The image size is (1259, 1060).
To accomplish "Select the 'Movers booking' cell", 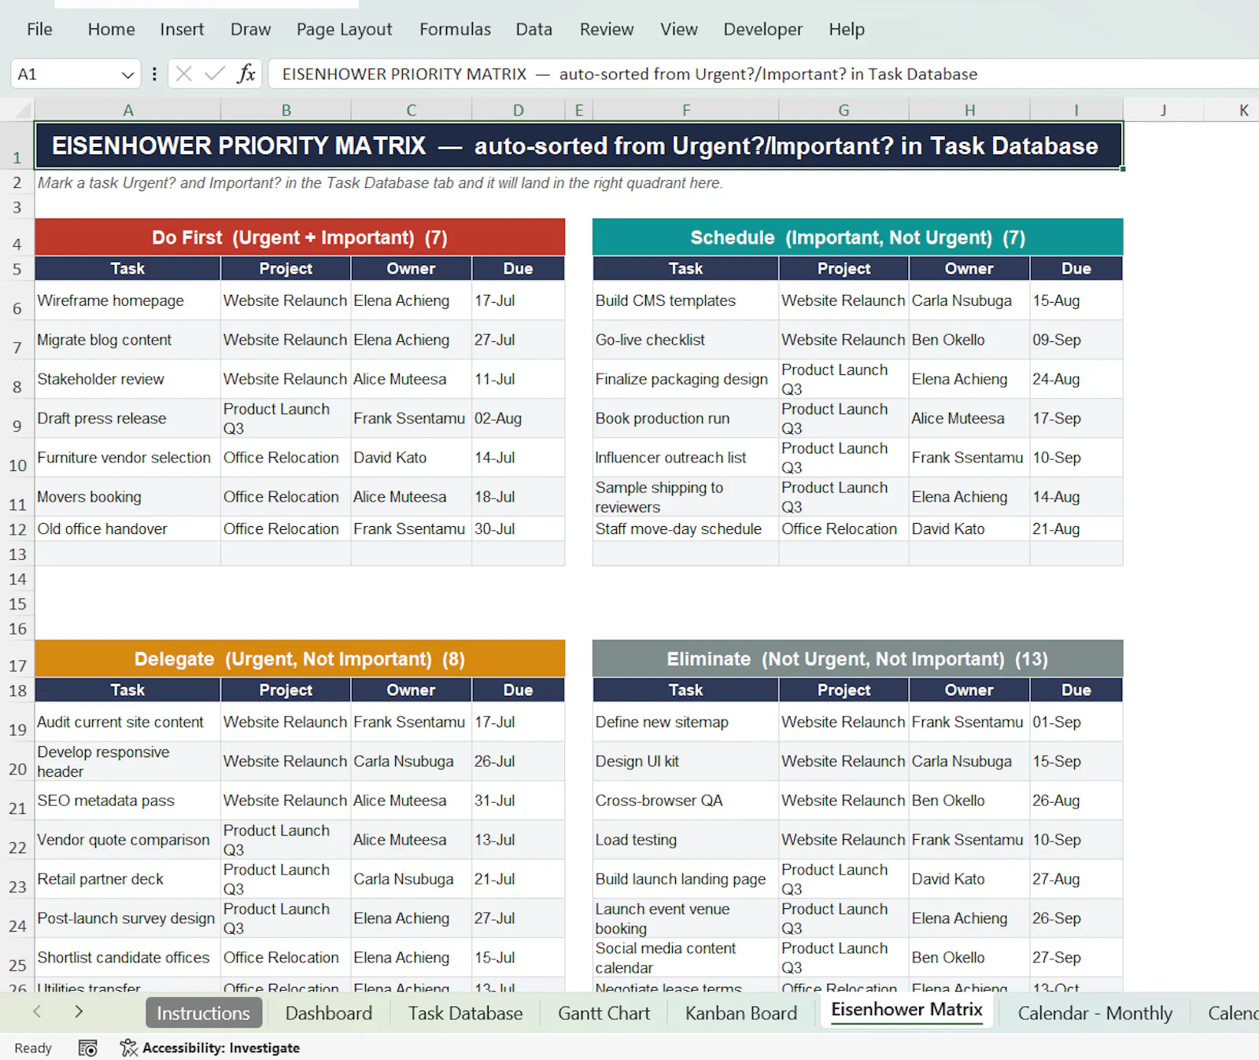I will pyautogui.click(x=127, y=497).
